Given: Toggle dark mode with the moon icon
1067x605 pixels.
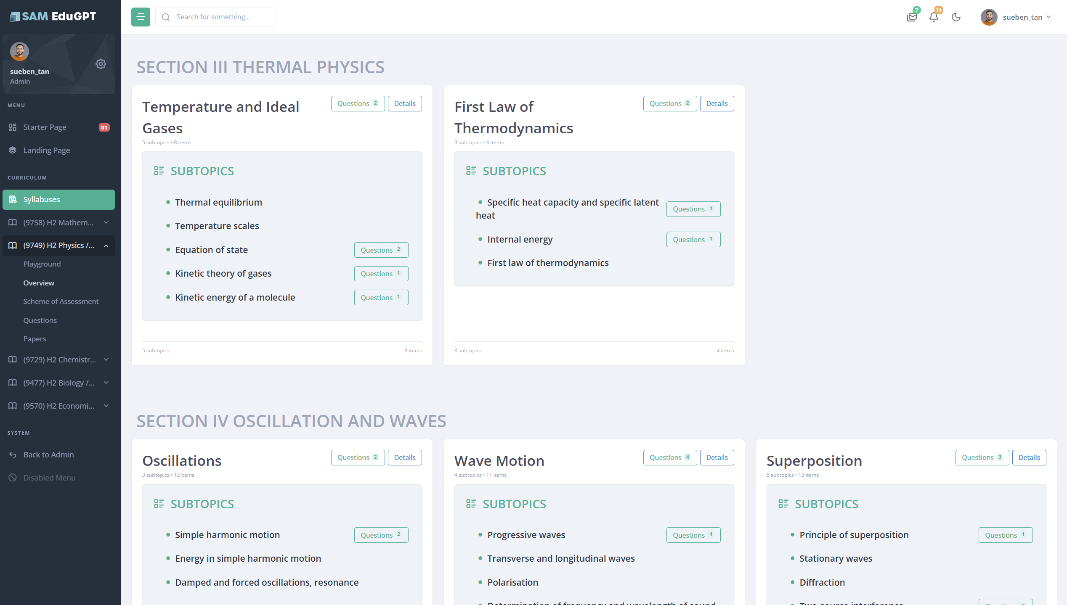Looking at the screenshot, I should tap(956, 17).
